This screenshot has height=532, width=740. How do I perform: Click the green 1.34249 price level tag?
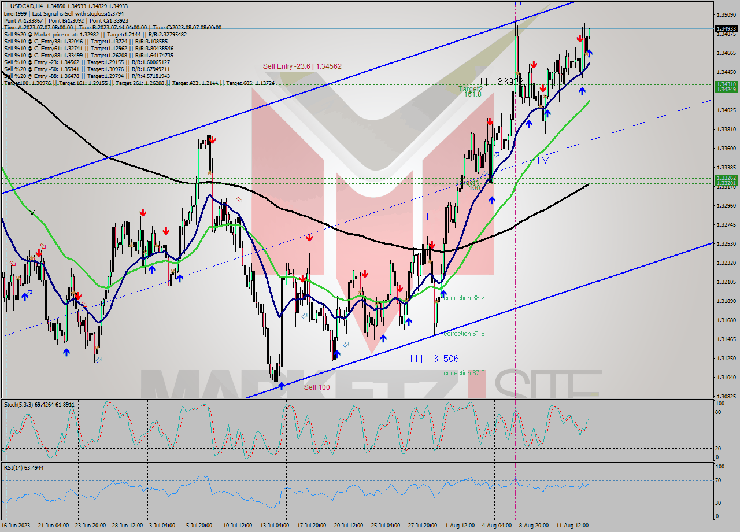726,90
